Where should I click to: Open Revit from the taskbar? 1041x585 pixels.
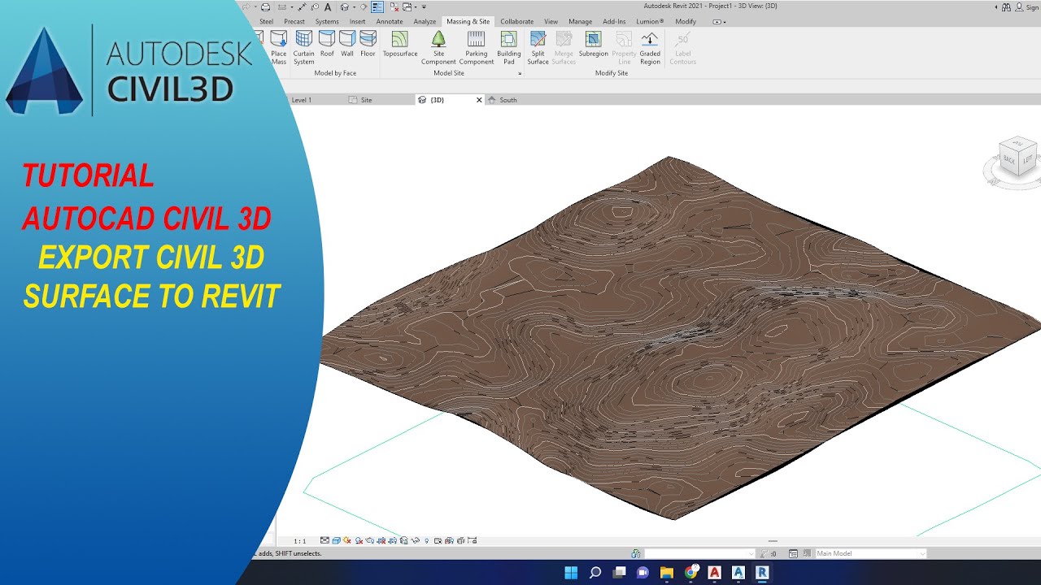click(x=762, y=573)
